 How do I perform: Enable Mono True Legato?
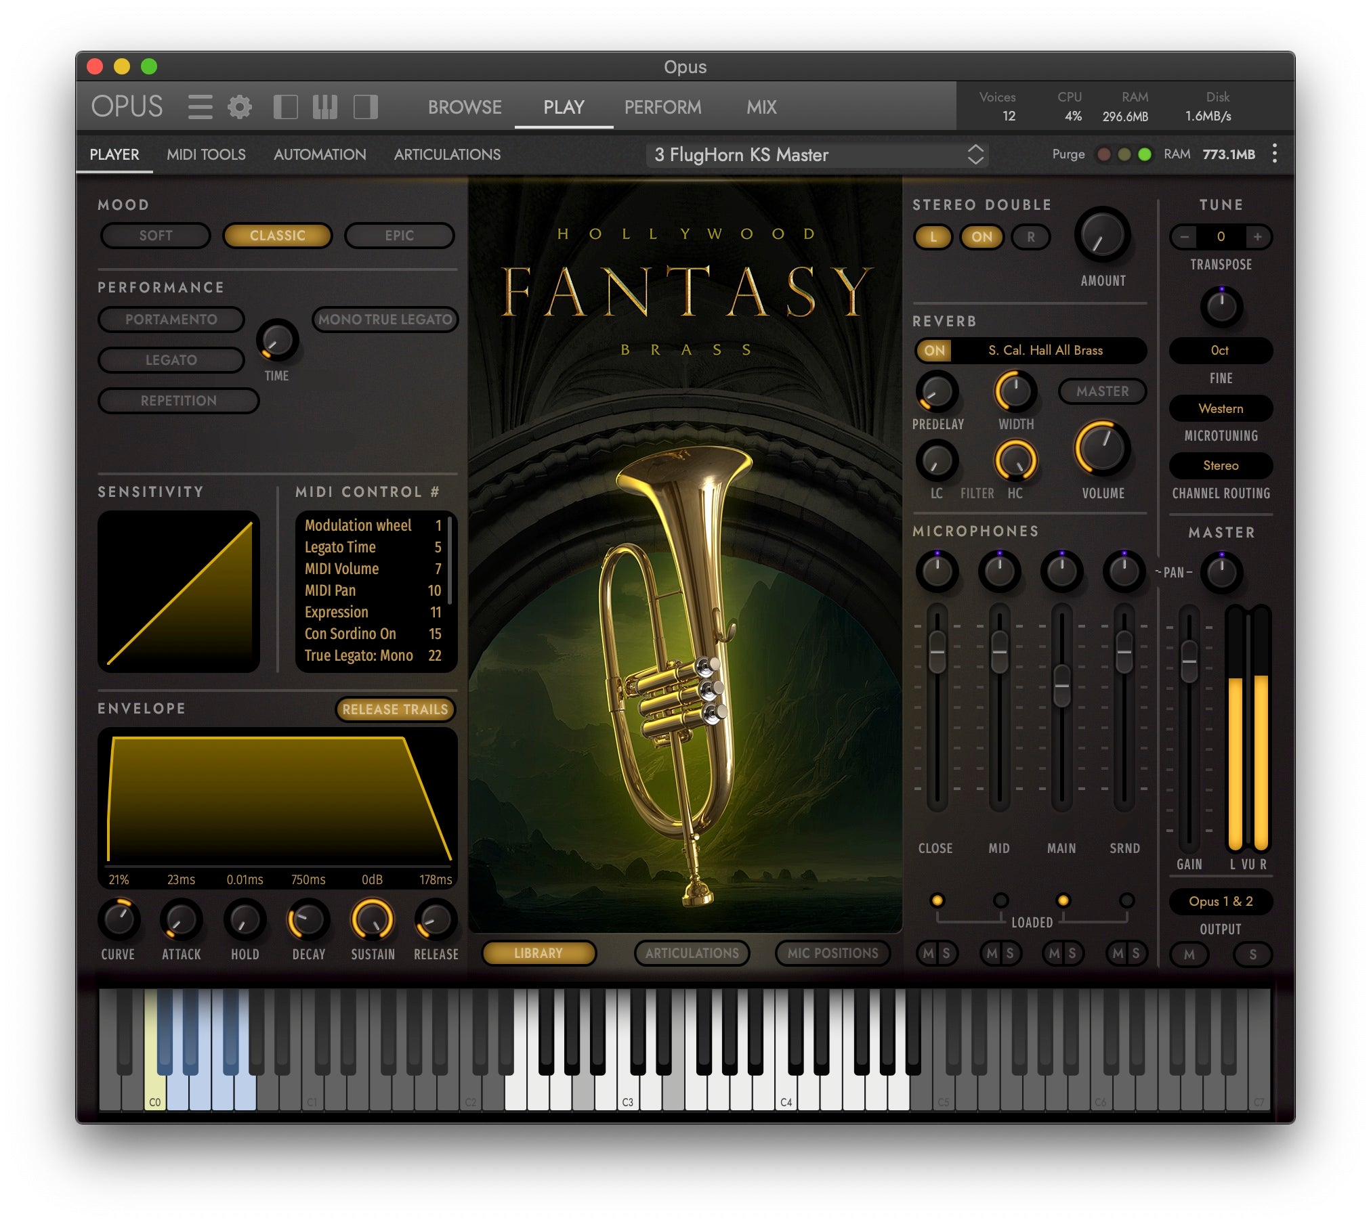[385, 319]
